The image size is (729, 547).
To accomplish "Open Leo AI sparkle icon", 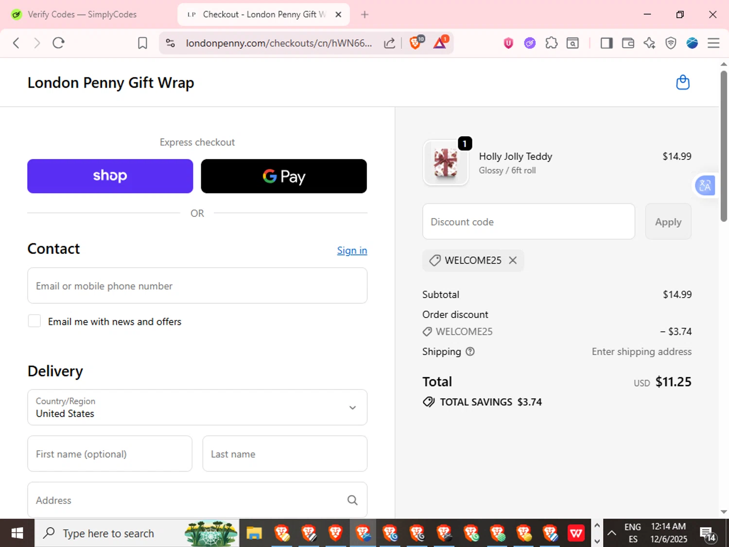I will point(649,43).
